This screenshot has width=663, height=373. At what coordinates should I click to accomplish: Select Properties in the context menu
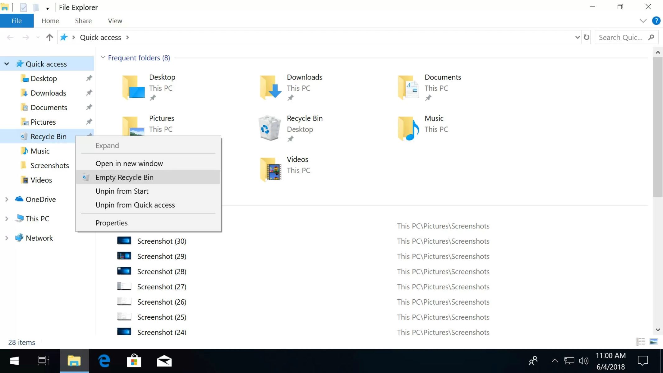111,223
